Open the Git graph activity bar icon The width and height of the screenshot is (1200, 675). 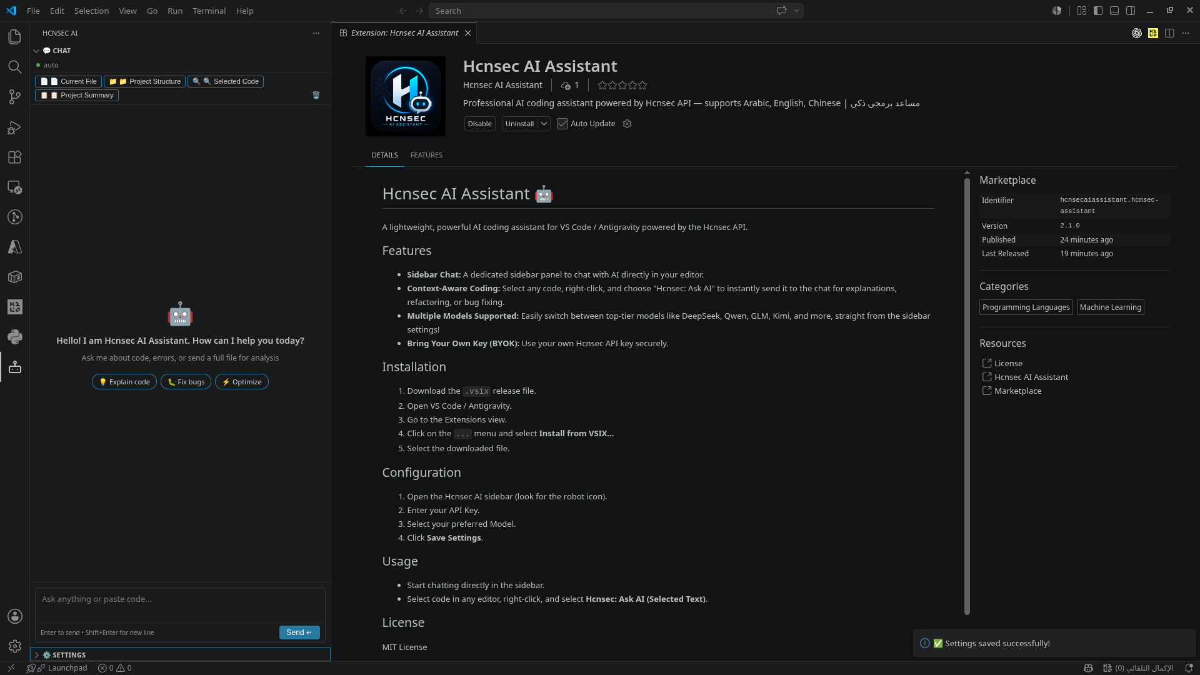(15, 217)
